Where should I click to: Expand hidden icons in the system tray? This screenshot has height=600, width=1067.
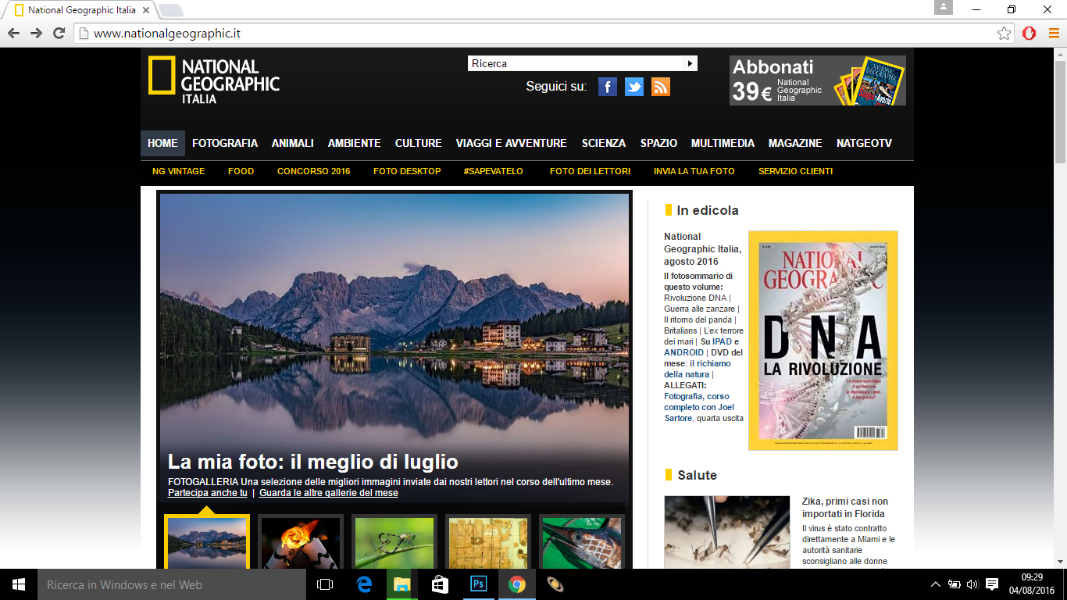coord(934,584)
